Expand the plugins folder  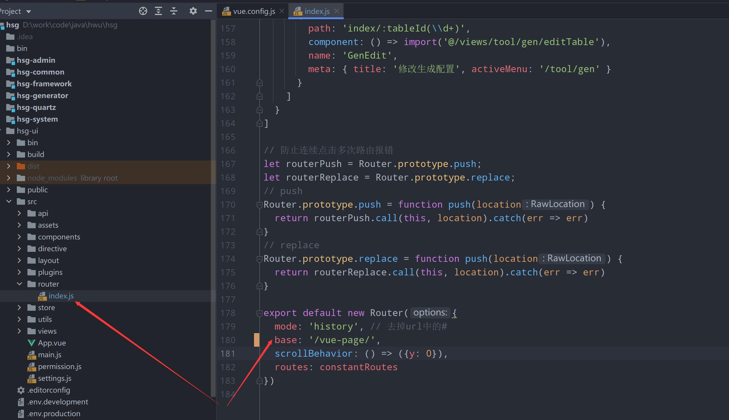(x=19, y=272)
